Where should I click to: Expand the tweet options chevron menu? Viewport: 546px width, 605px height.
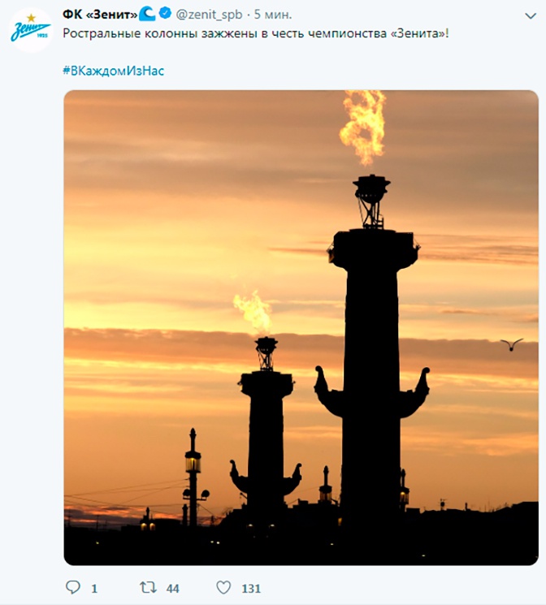tap(531, 15)
